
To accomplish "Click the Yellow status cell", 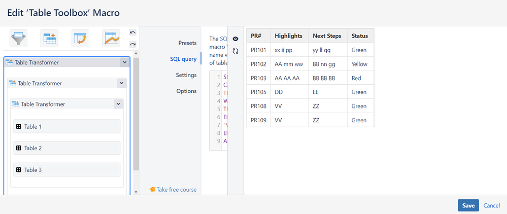I will 360,64.
